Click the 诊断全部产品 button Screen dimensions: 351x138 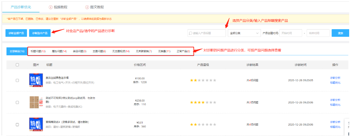click(x=16, y=33)
